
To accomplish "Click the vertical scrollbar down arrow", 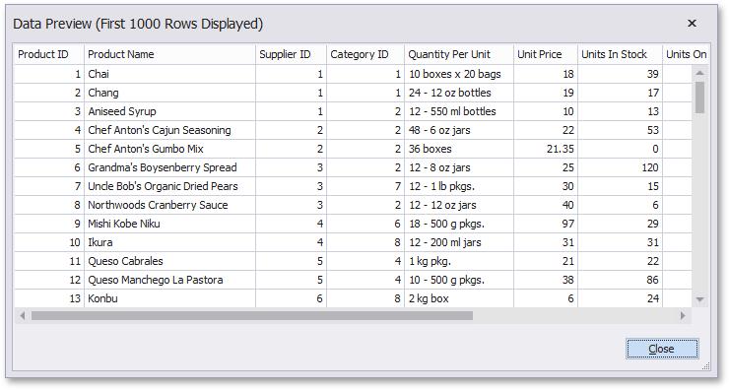I will pos(699,299).
